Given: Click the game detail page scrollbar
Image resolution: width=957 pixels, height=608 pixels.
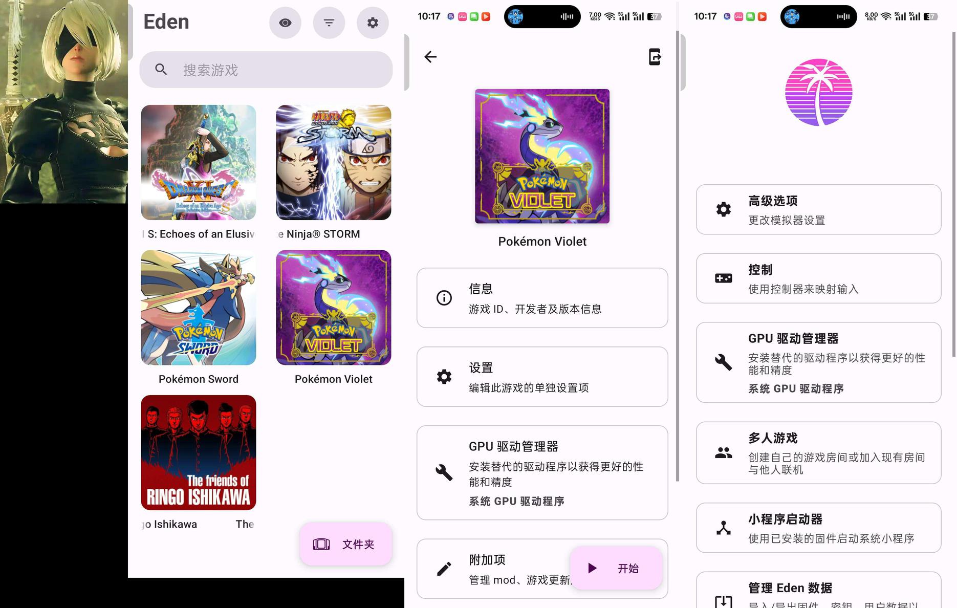Looking at the screenshot, I should [678, 256].
